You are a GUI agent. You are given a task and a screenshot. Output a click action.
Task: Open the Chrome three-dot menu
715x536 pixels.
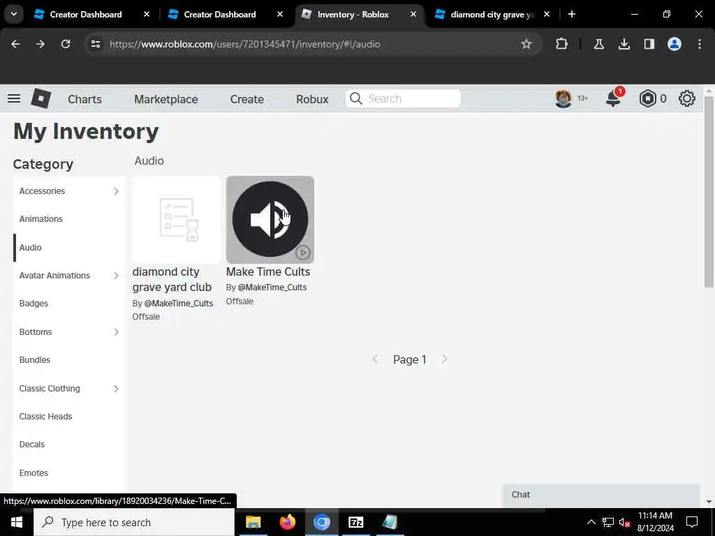pyautogui.click(x=700, y=44)
